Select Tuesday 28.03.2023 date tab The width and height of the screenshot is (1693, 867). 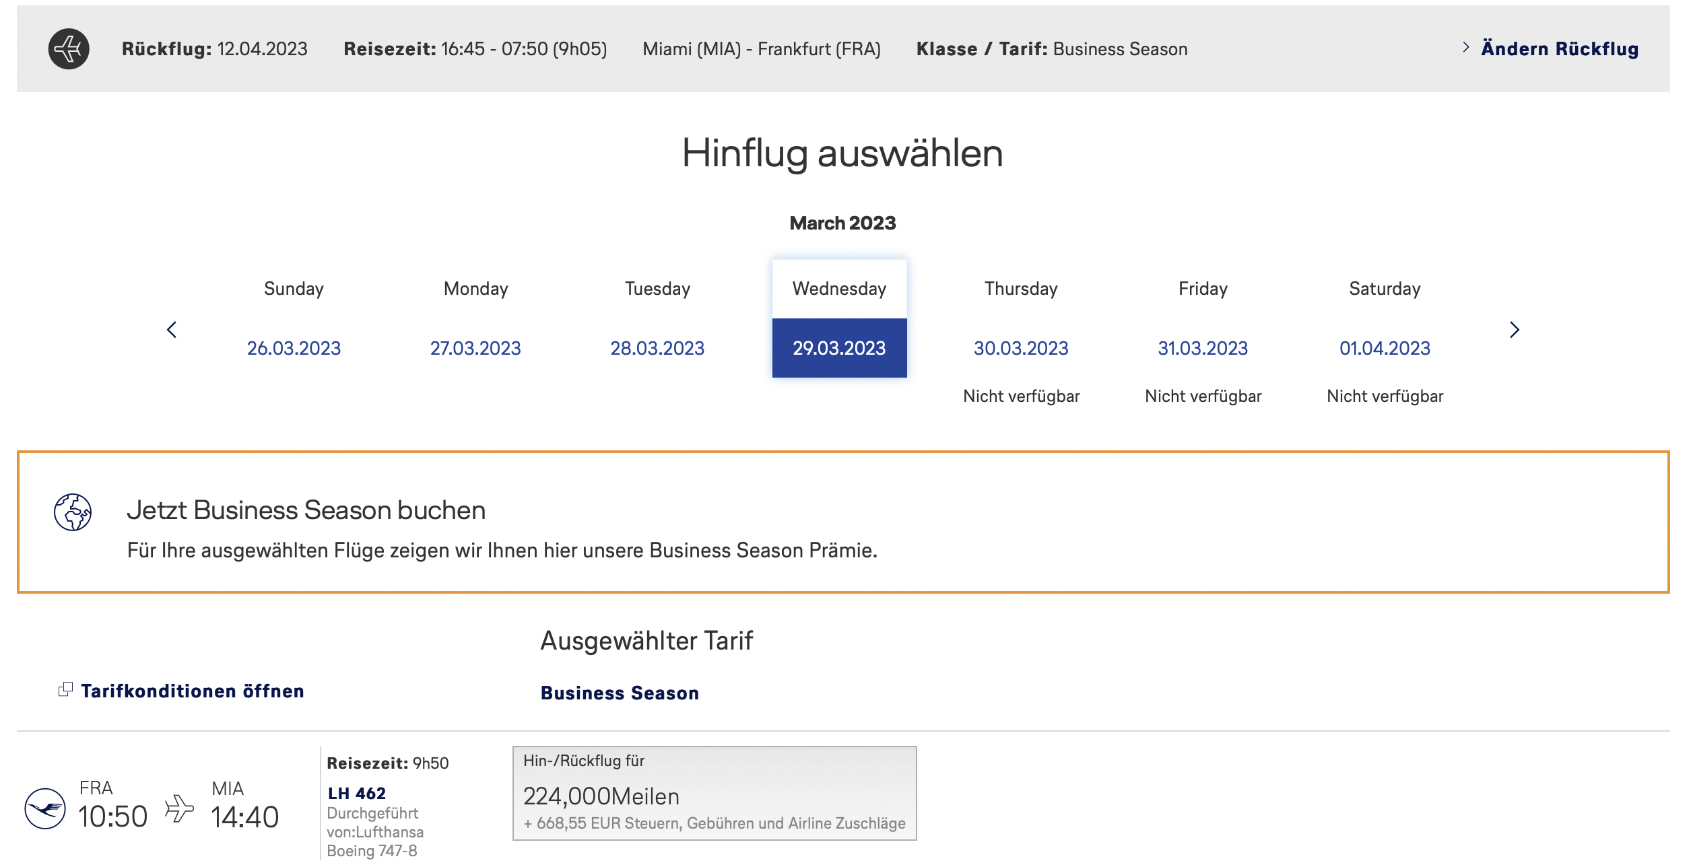pos(657,348)
